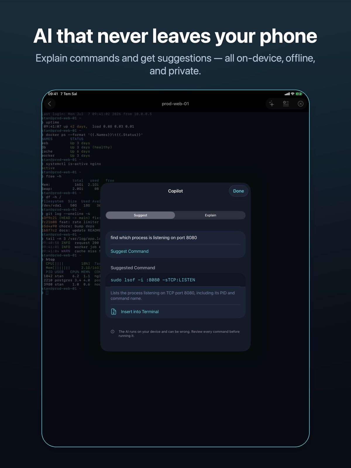Viewport: 351px width, 468px height.
Task: Select the Suggest tab
Action: click(x=140, y=215)
